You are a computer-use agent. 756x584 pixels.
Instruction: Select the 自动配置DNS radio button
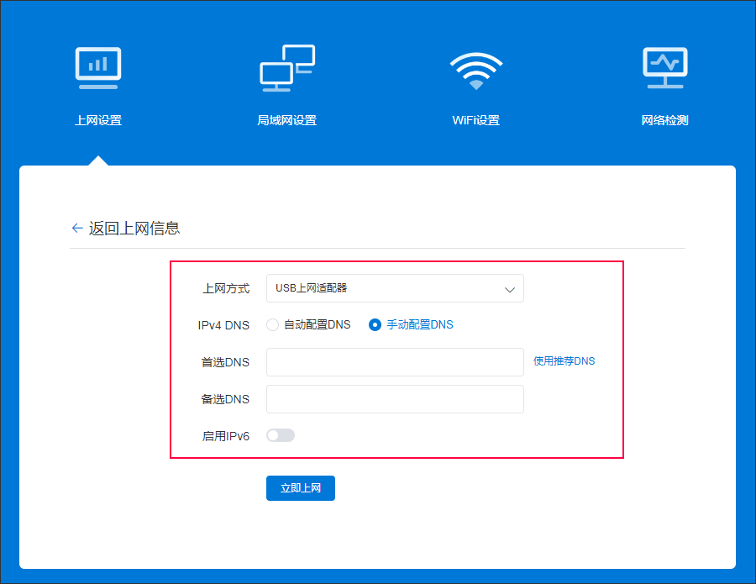tap(272, 324)
